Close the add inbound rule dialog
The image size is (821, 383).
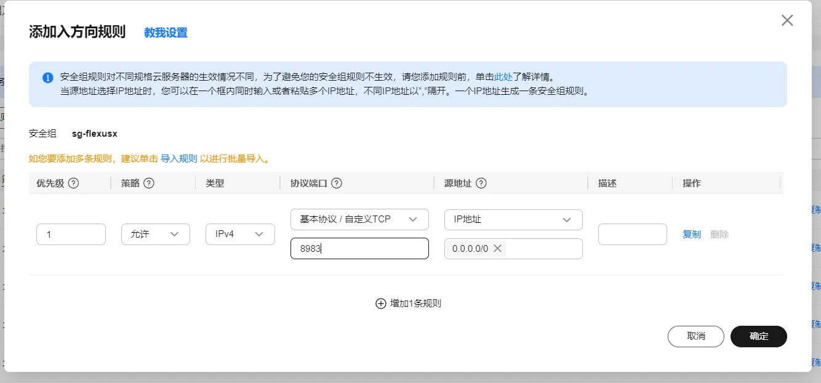pos(787,20)
